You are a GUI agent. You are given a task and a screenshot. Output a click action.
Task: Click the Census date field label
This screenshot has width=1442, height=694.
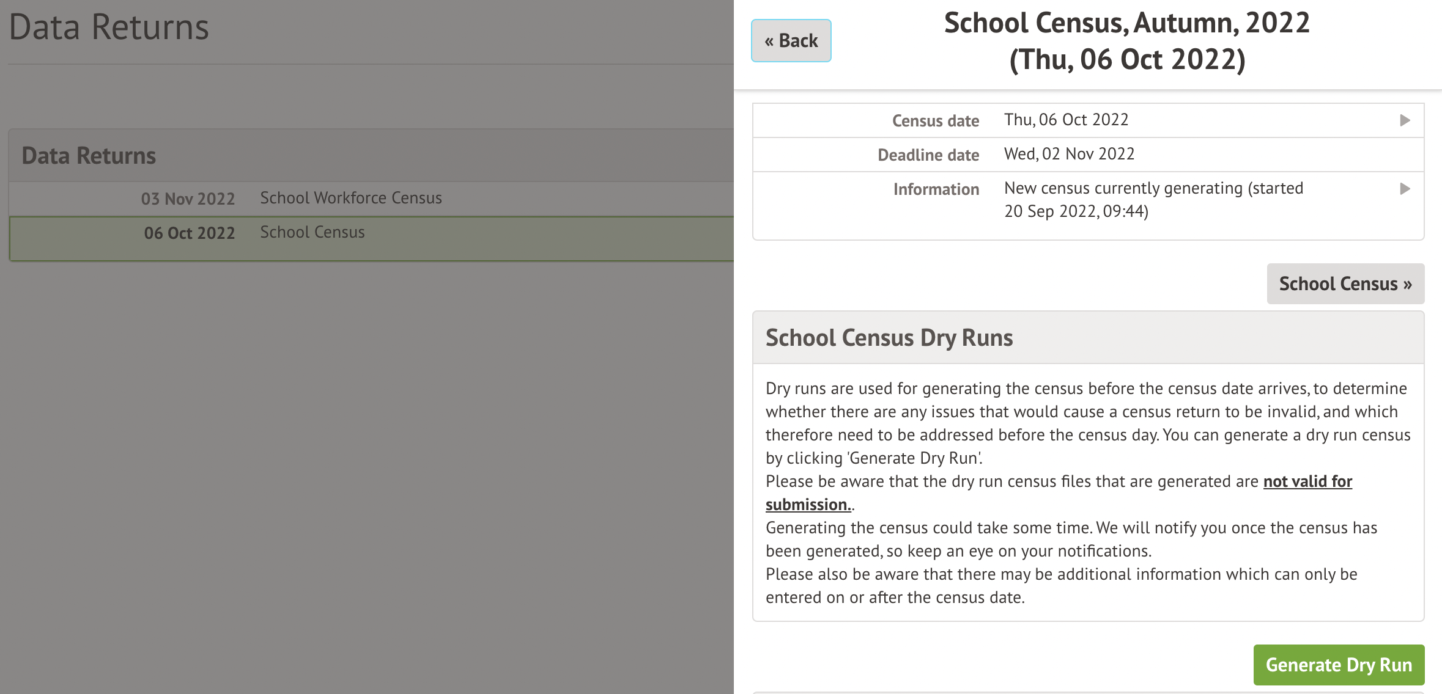935,121
